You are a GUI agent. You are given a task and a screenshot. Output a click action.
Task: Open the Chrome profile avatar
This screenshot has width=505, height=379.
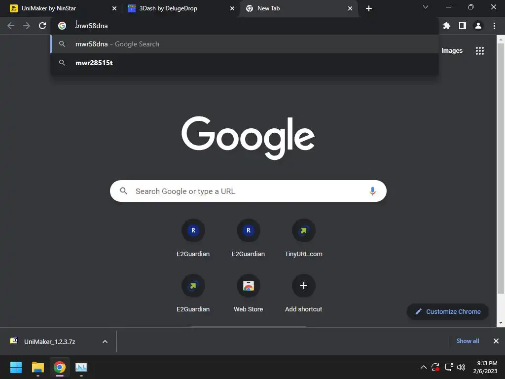[478, 26]
